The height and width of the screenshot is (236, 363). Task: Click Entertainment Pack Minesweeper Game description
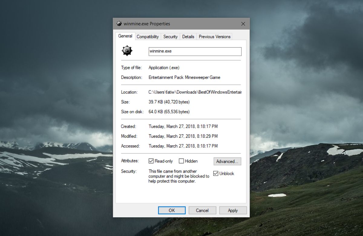[x=185, y=77]
